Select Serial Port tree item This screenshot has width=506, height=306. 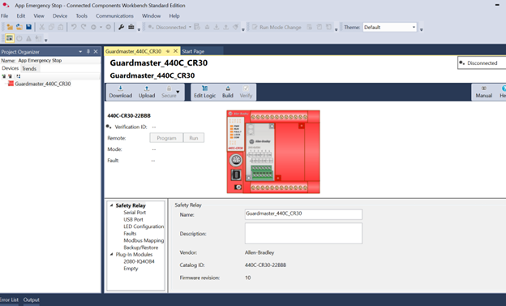pos(135,213)
